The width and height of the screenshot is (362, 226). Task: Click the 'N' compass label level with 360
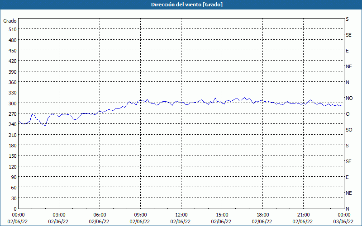pos(347,82)
